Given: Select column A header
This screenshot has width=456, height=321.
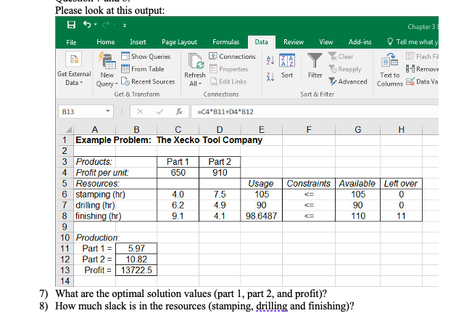Looking at the screenshot, I should coord(95,129).
